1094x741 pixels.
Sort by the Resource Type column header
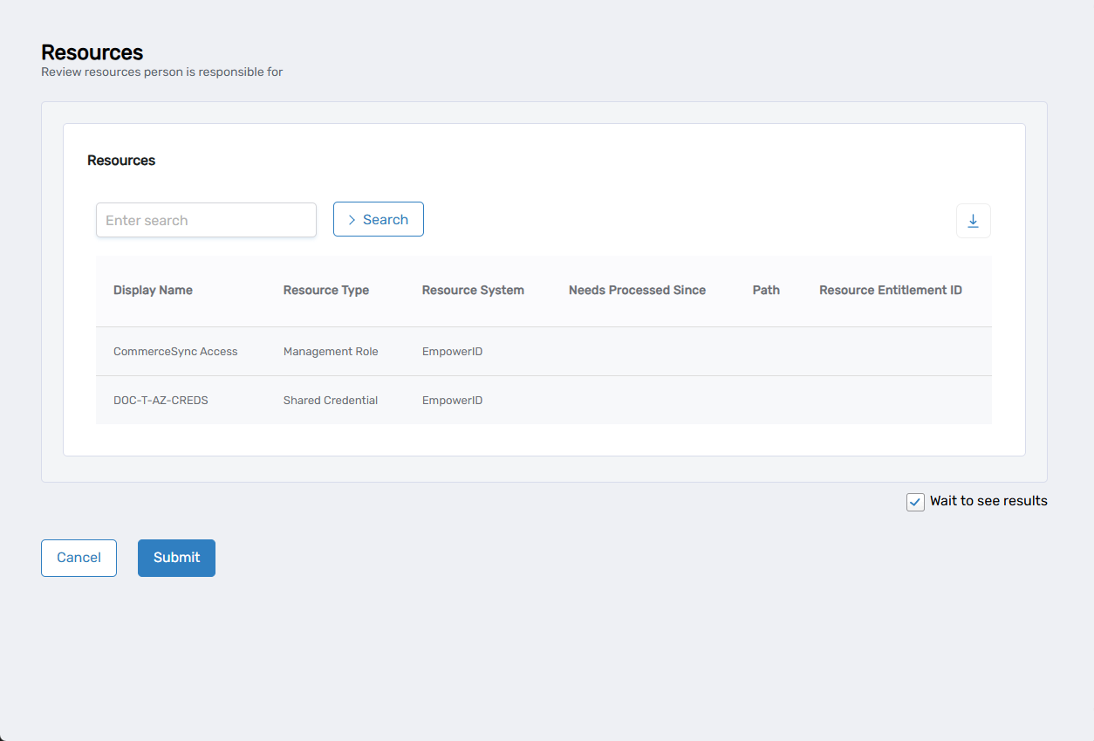[326, 290]
